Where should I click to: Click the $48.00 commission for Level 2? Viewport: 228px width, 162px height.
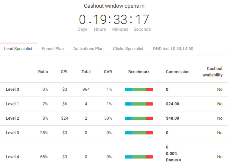[172, 118]
